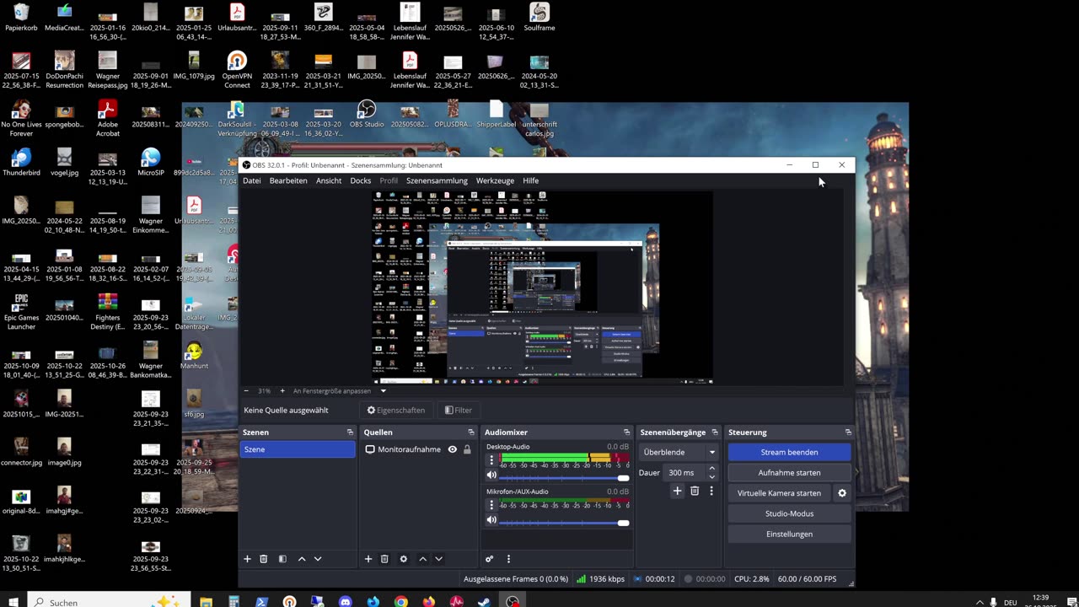Click the taskbar Suchen search box
This screenshot has width=1079, height=607.
click(x=110, y=602)
